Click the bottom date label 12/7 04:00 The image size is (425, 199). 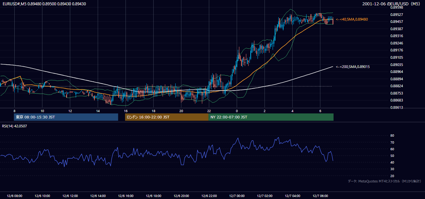[x=292, y=196]
